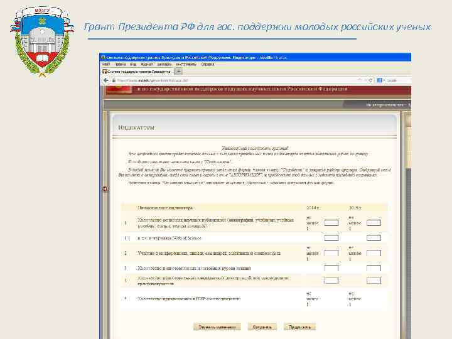
Task: Open the Справка menu
Action: [208, 64]
